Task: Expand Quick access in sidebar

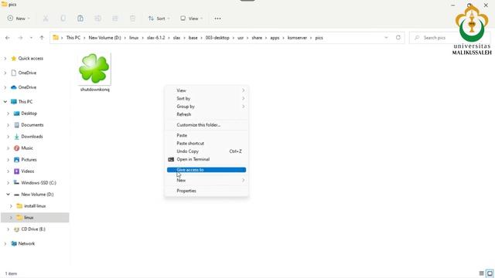Action: (x=5, y=59)
